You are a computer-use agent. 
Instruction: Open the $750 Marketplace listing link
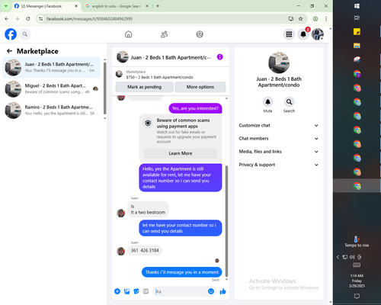[x=159, y=77]
